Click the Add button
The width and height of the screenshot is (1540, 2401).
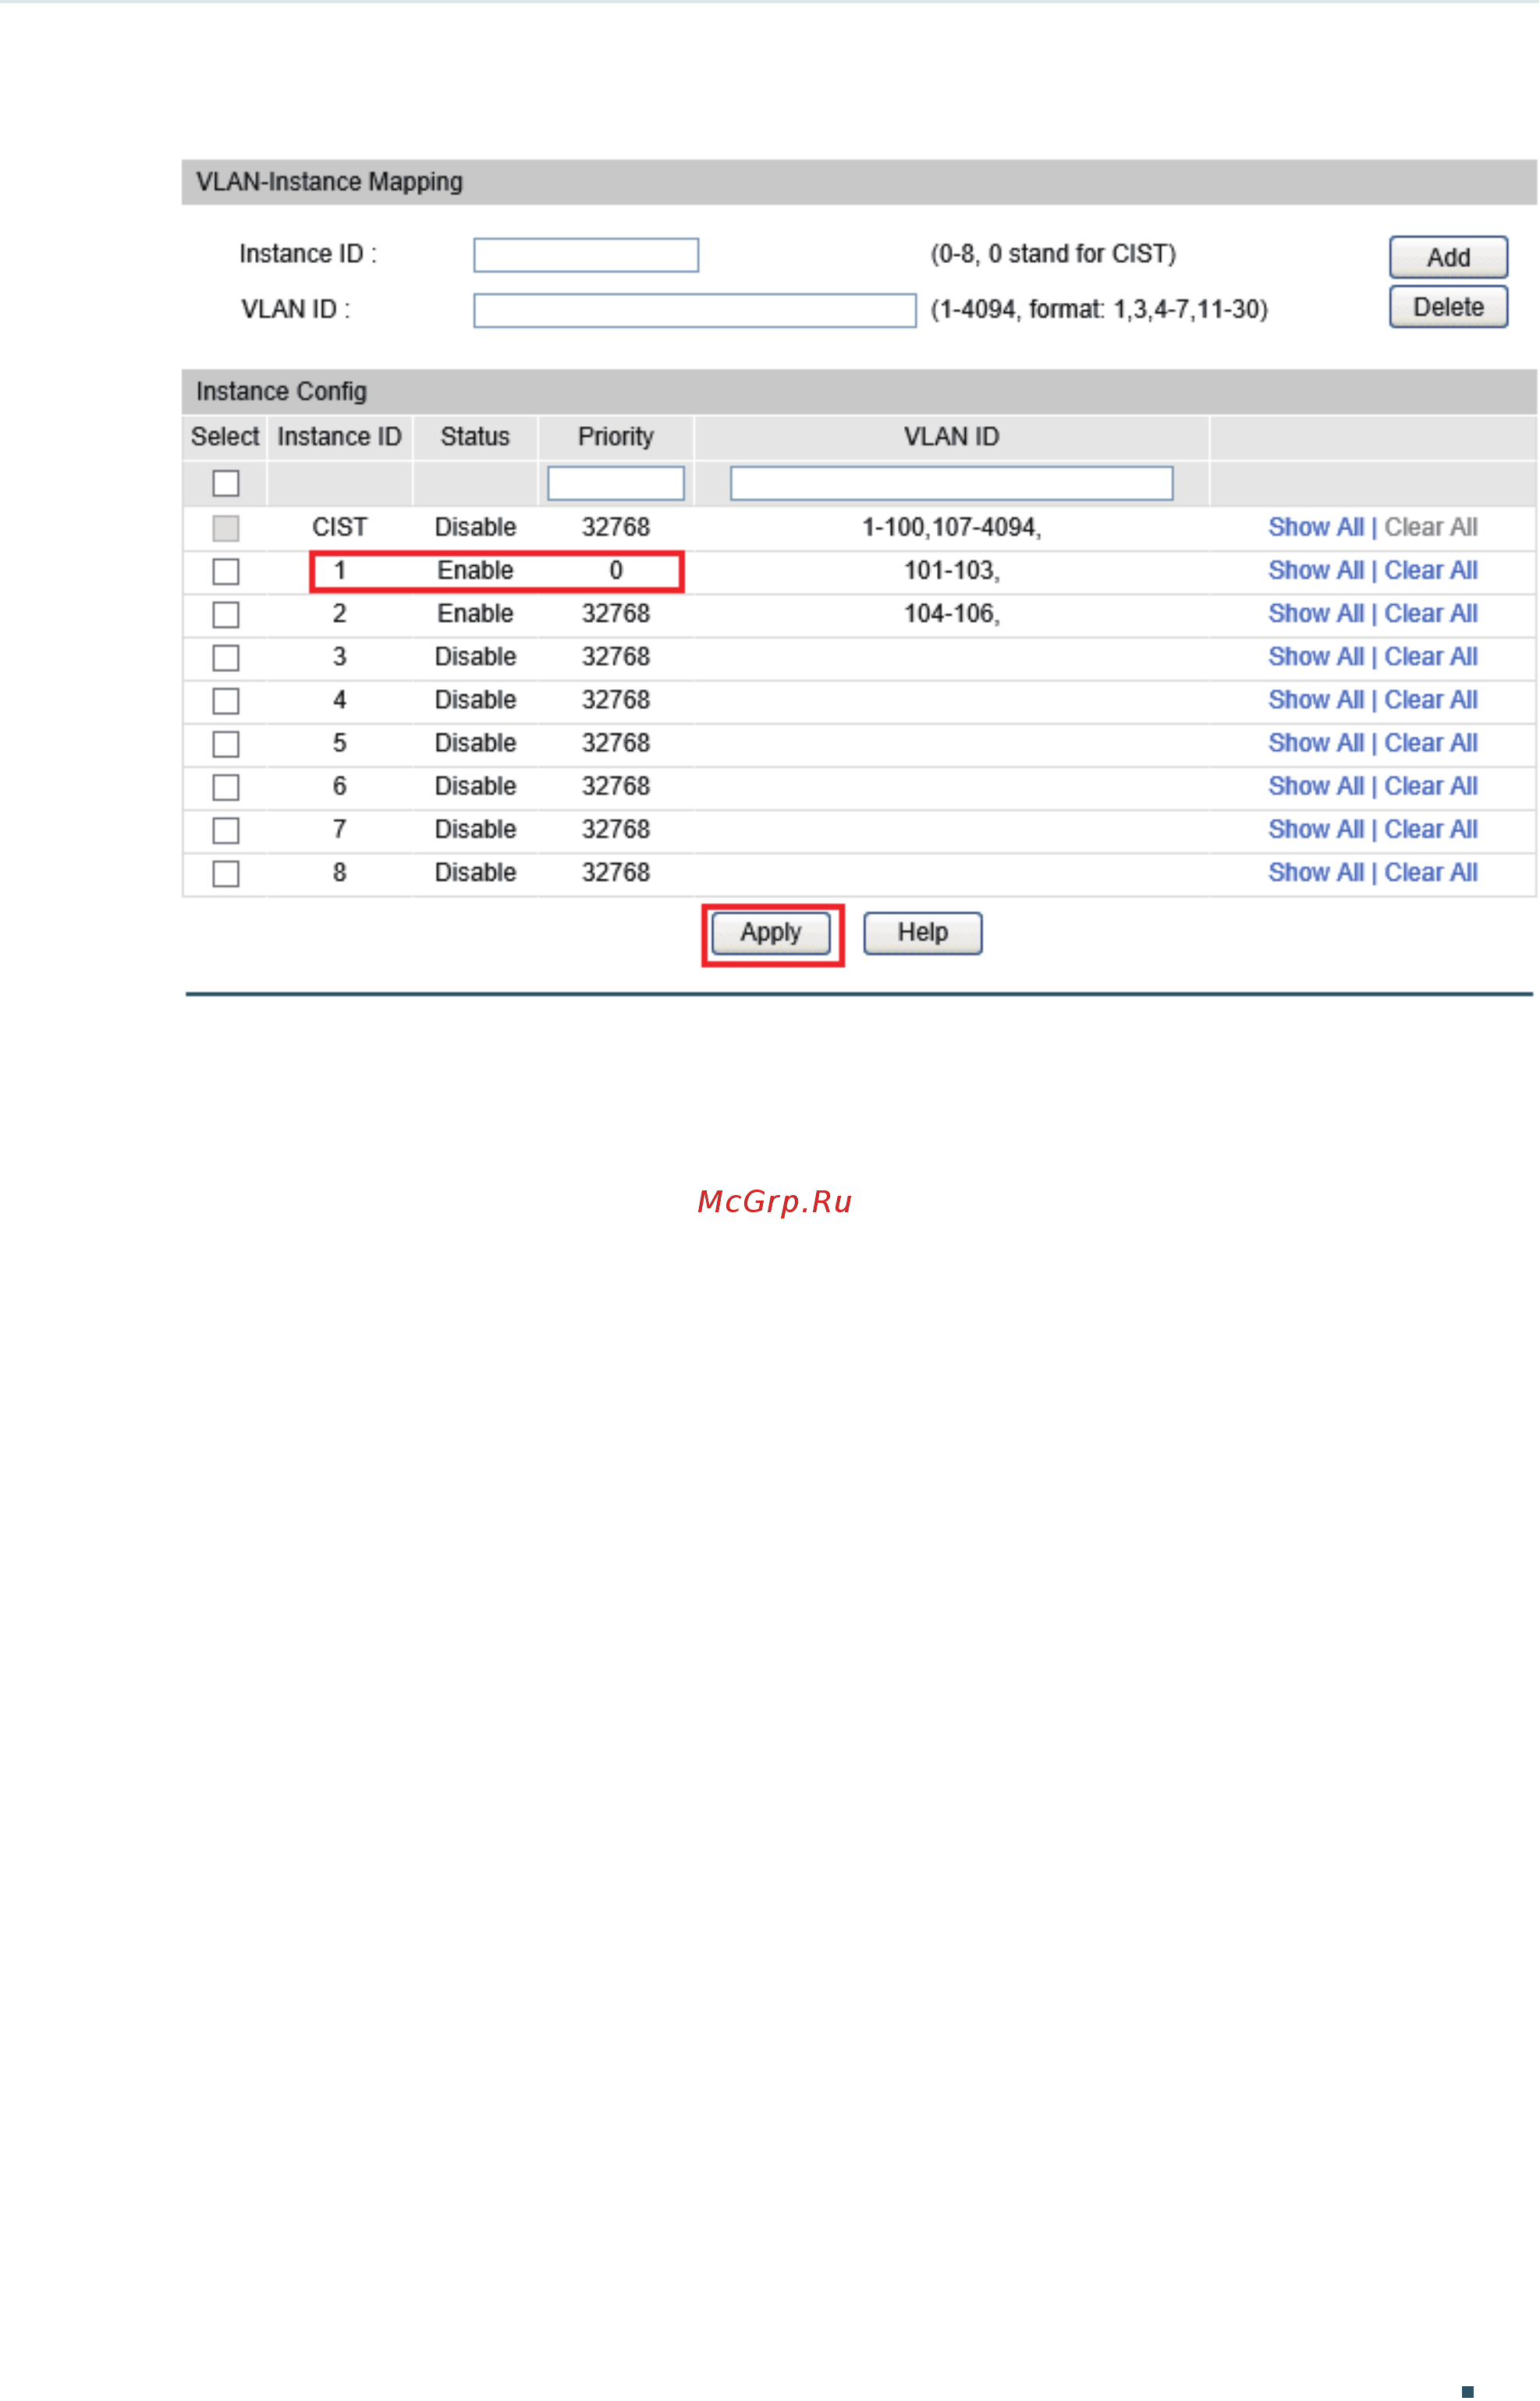click(x=1448, y=257)
